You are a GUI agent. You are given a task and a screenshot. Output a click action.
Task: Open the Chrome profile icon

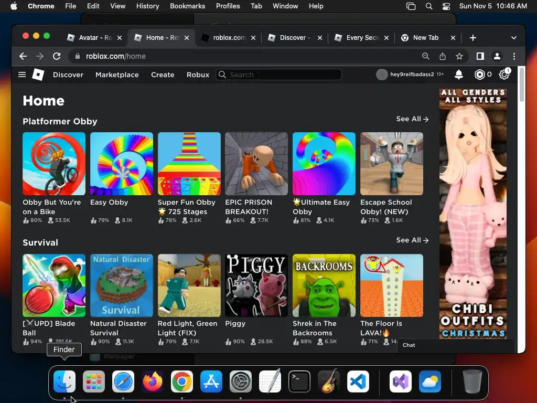[497, 56]
